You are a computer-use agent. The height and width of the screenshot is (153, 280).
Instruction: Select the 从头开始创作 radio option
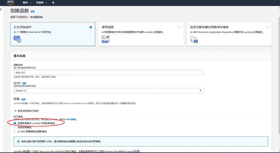91,27
